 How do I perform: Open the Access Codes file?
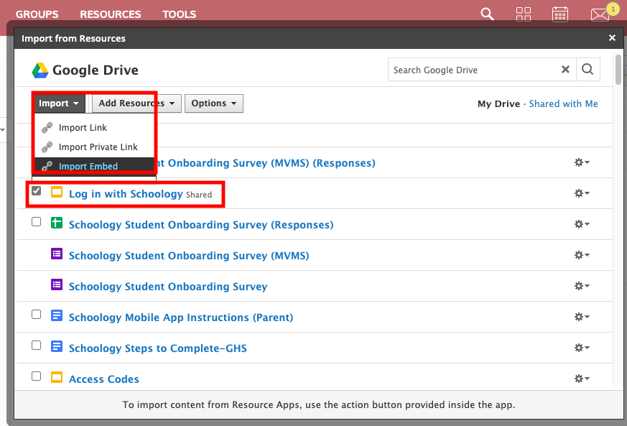pos(104,379)
